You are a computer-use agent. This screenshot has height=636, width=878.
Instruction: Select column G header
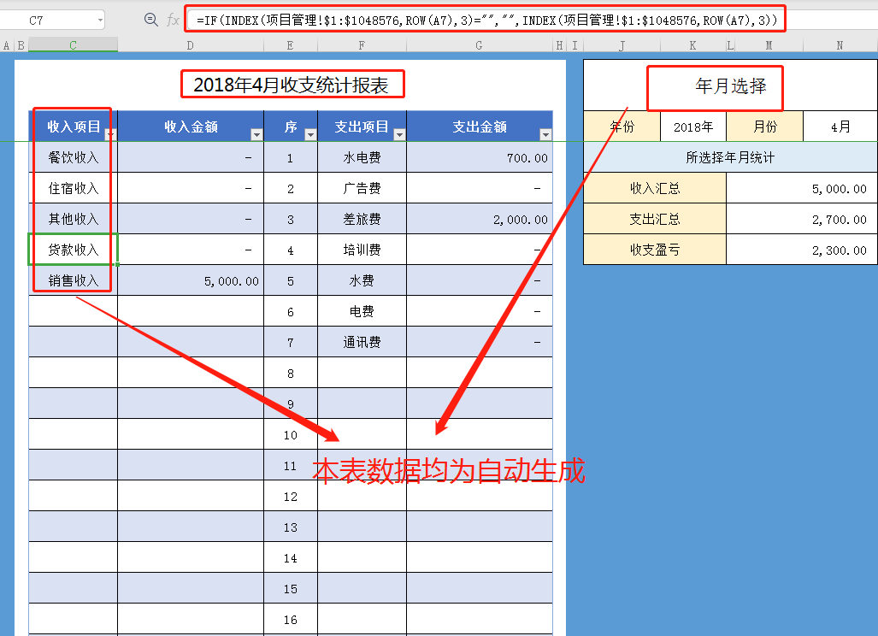coord(479,45)
